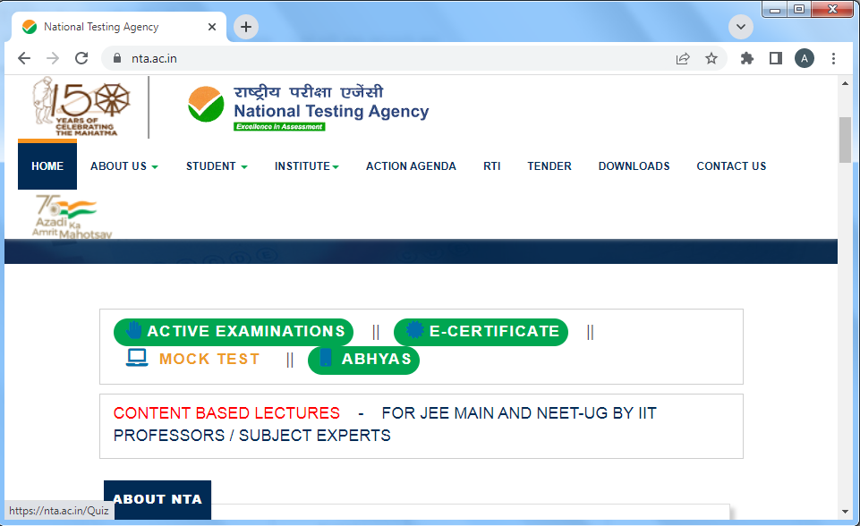This screenshot has width=860, height=526.
Task: Click the 'Excellence in Assessment' tagline
Action: [280, 127]
